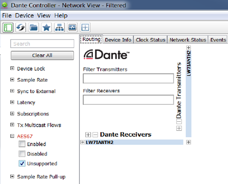Viewport: 228px width, 184px height.
Task: Click the red AES67 filter label
Action: click(25, 136)
